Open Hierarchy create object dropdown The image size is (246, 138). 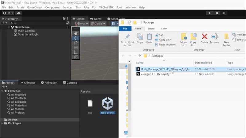click(x=4, y=23)
